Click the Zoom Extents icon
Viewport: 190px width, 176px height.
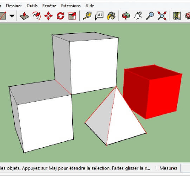pyautogui.click(x=162, y=16)
